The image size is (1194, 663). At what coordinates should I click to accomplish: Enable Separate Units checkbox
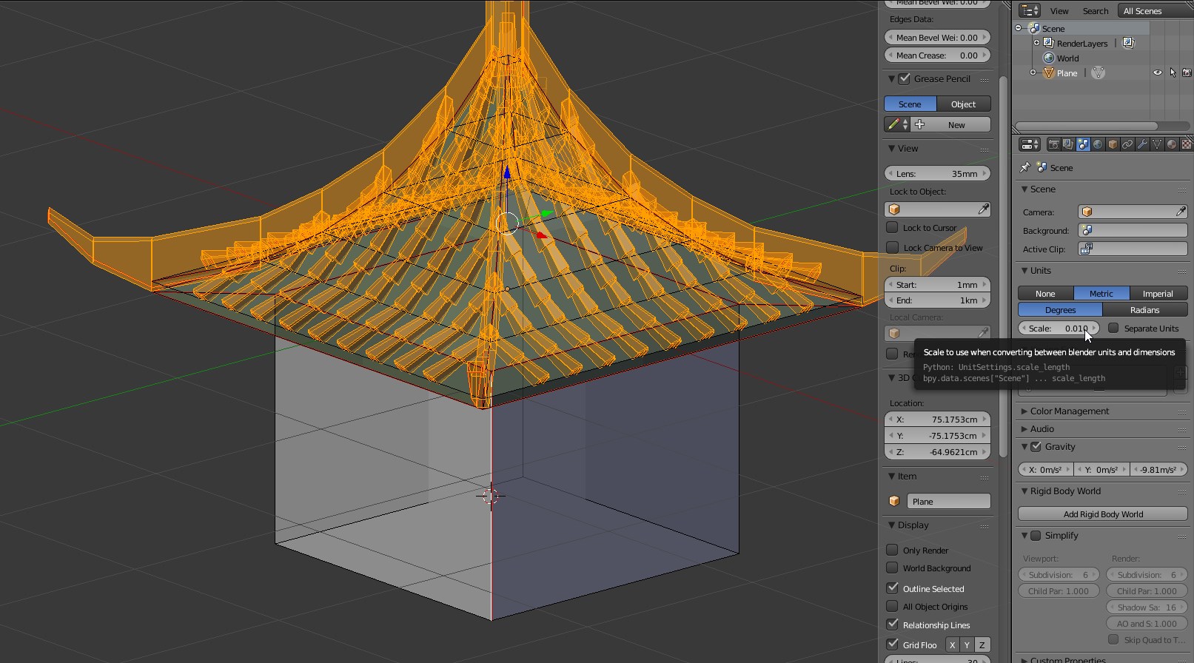(x=1113, y=328)
